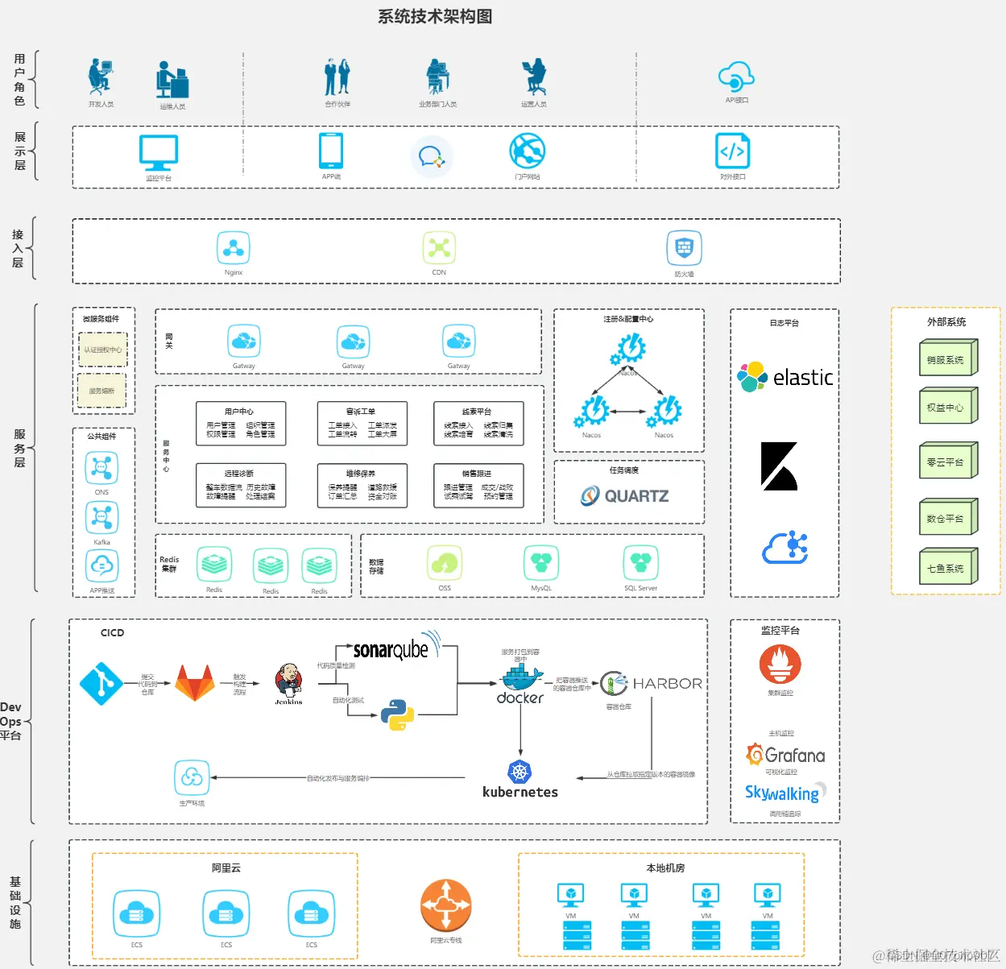Image resolution: width=1006 pixels, height=969 pixels.
Task: Click the sonarqube logo
Action: coord(396,648)
